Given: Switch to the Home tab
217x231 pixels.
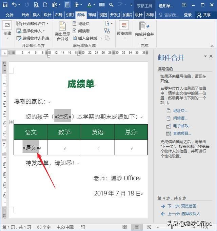Looking at the screenshot, I should point(25,15).
